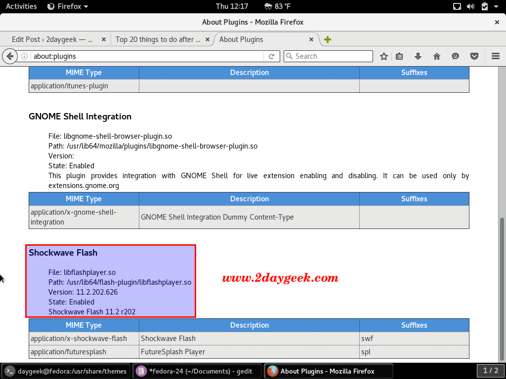Click State: Enabled under Shockwave Flash

(x=71, y=302)
